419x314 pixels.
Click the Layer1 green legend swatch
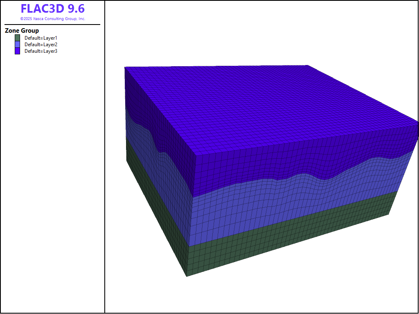(x=17, y=38)
